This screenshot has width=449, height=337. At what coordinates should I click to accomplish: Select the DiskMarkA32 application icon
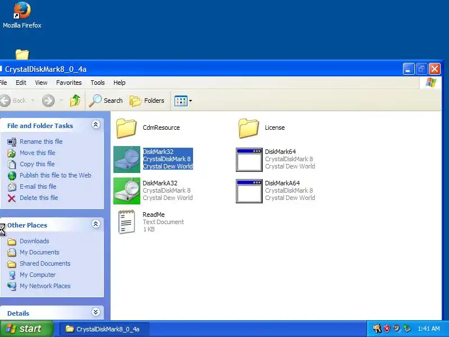[x=127, y=191]
